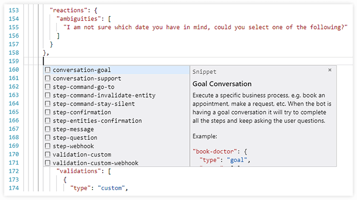
Task: Click line number 174 in gutter
Action: coord(14,188)
